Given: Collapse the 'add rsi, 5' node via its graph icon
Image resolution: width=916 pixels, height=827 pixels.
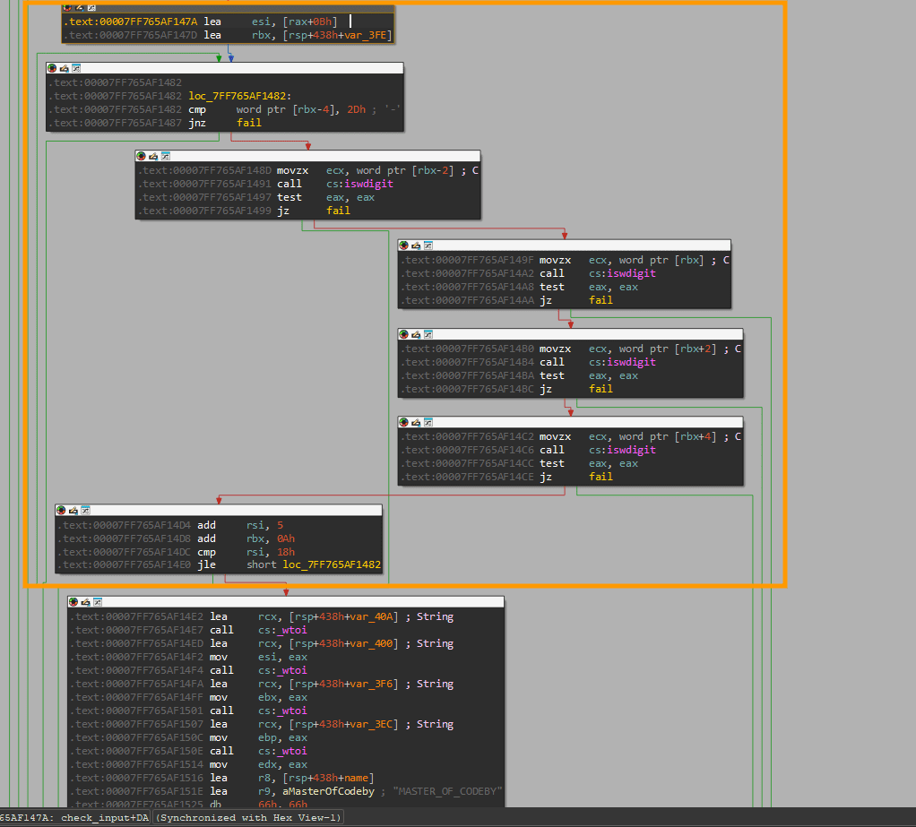Looking at the screenshot, I should (x=86, y=510).
